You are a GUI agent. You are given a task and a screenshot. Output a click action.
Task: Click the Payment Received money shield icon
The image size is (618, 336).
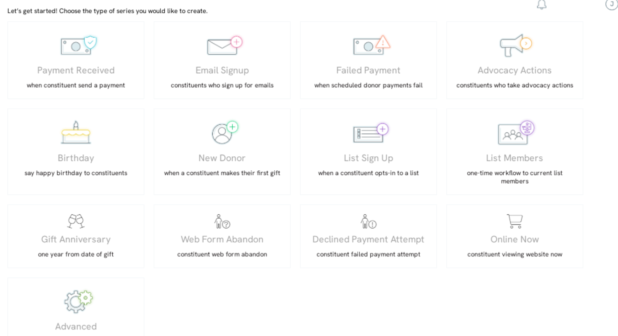(78, 45)
